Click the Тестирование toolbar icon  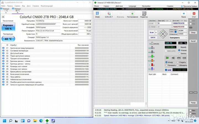point(132,14)
